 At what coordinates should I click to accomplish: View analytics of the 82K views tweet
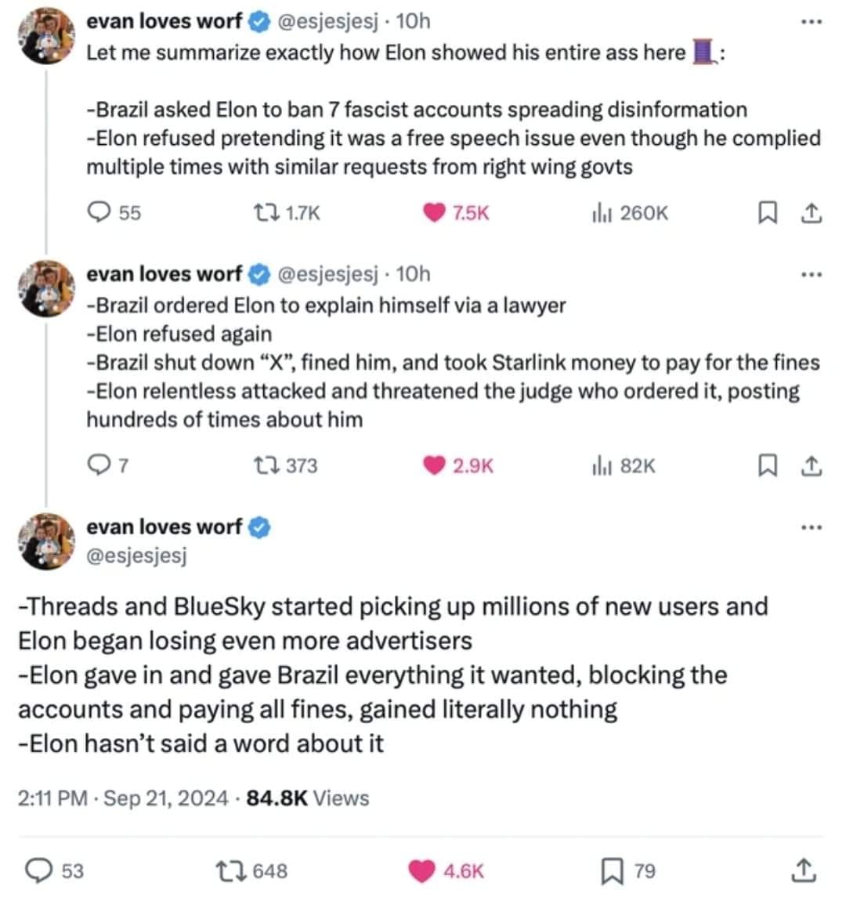[x=601, y=466]
